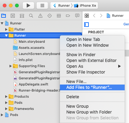Viewport: 129px width, 123px height.
Task: Collapse the selected Runner group
Action: 6,35
